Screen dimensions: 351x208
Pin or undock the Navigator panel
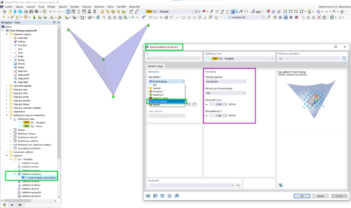click(x=54, y=22)
